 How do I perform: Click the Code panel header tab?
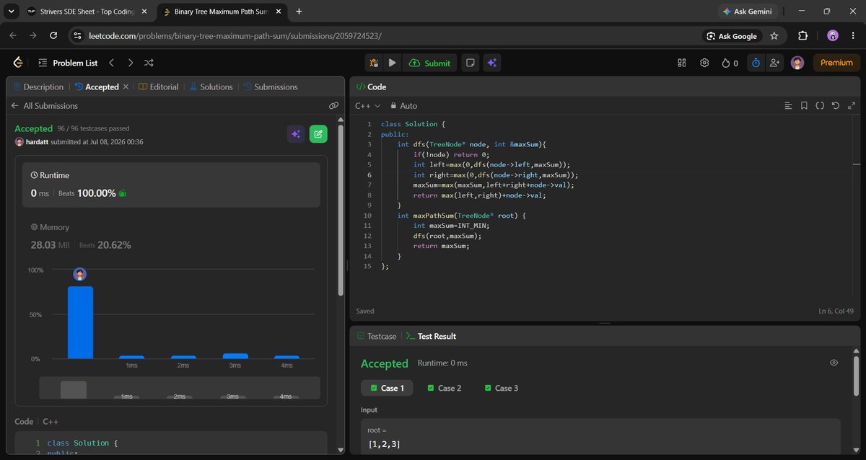(370, 87)
